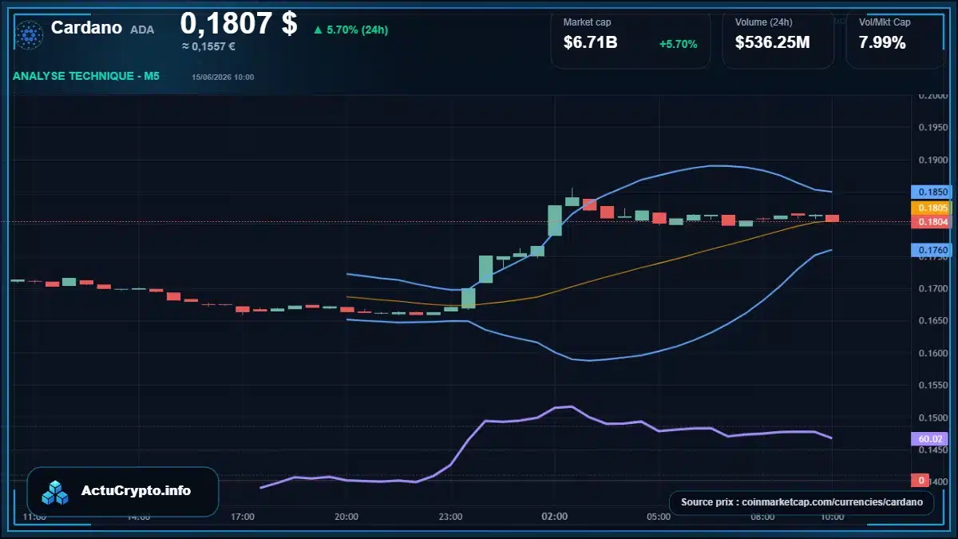Click the '5.70% (24h)' change text
The width and height of the screenshot is (958, 539).
(x=358, y=30)
